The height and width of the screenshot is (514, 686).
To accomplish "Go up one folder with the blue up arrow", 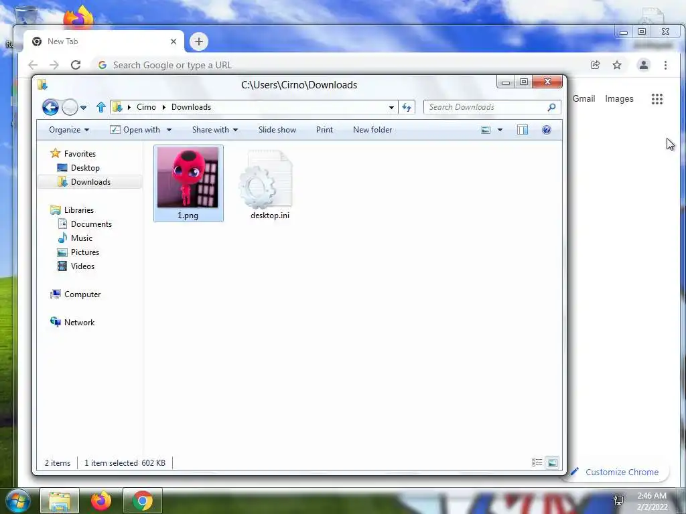I will click(x=101, y=107).
